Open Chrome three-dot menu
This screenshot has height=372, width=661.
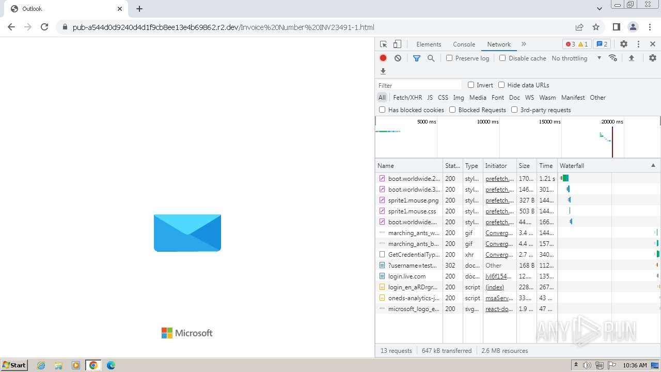pyautogui.click(x=650, y=27)
